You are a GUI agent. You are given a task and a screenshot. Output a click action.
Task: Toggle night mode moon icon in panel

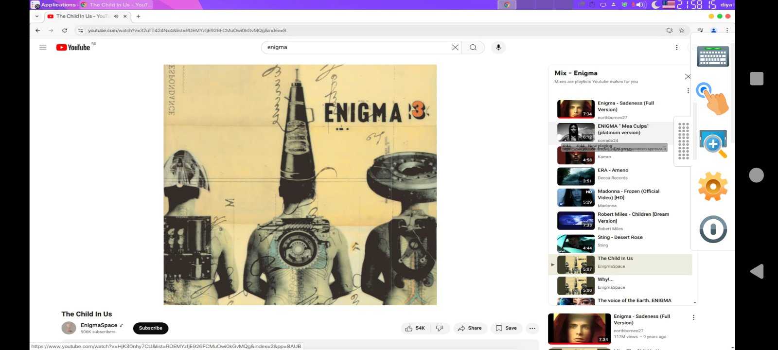tap(656, 5)
